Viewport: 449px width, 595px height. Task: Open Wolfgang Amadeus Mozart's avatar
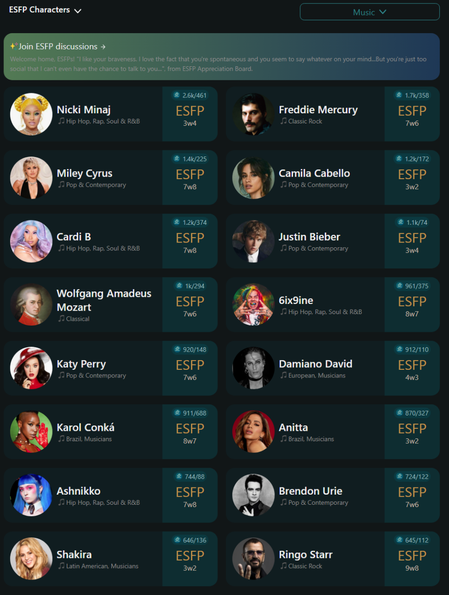pos(31,304)
